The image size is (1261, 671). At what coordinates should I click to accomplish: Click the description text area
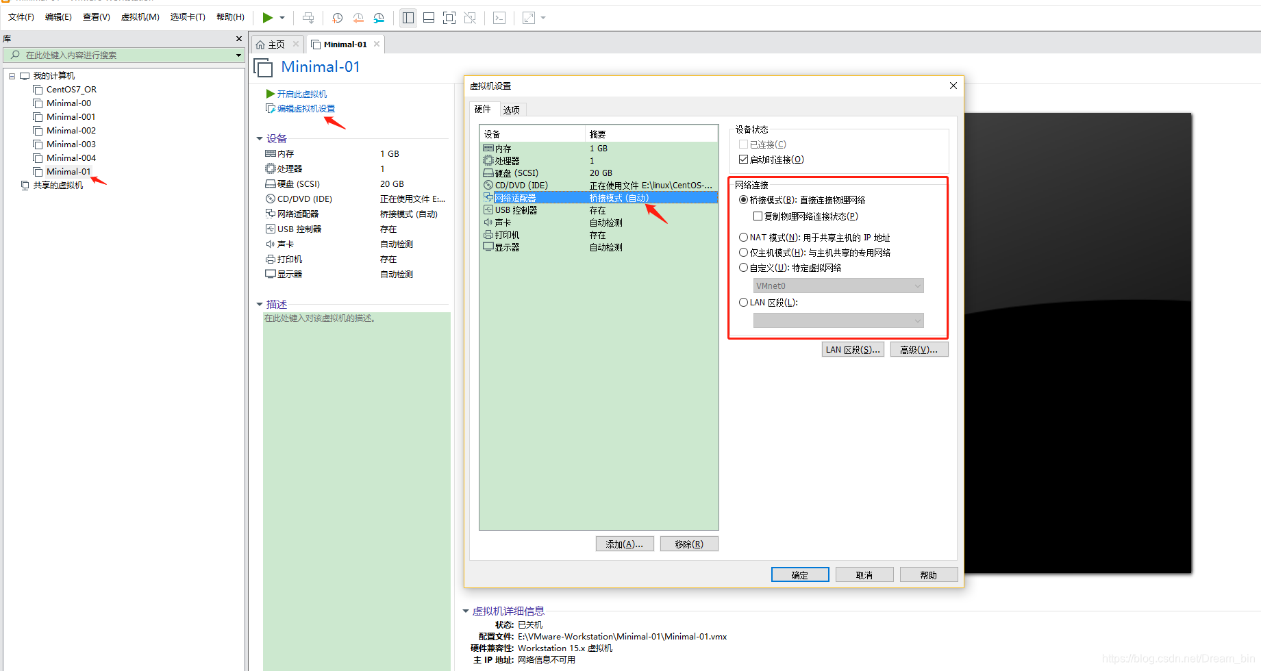[357, 491]
